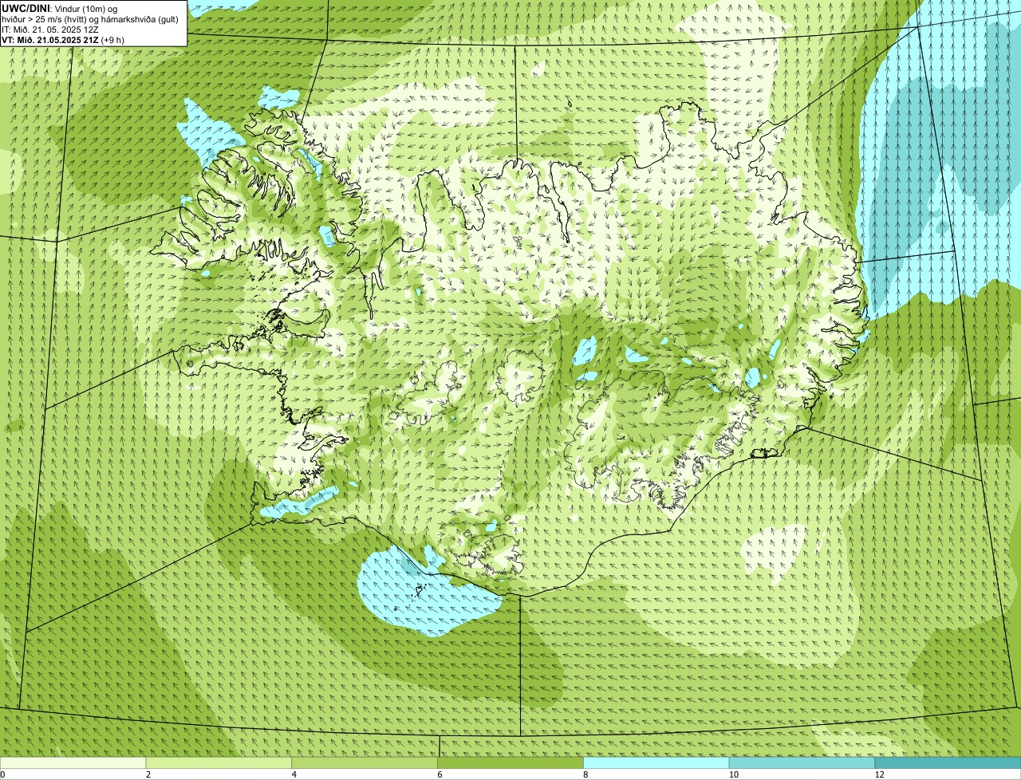Click the "UWC/DINI: Vindur (10m) og" title line
The height and width of the screenshot is (780, 1021).
pyautogui.click(x=59, y=8)
